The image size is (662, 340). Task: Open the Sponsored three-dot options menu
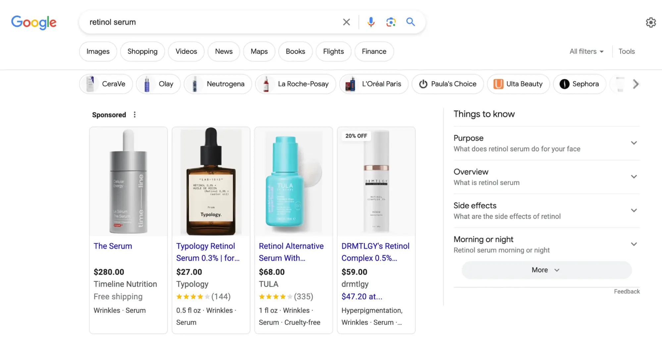134,115
